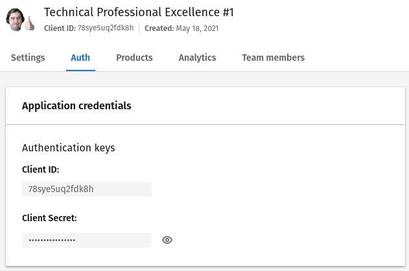Switch to the Products tab
The width and height of the screenshot is (409, 271).
pos(134,58)
